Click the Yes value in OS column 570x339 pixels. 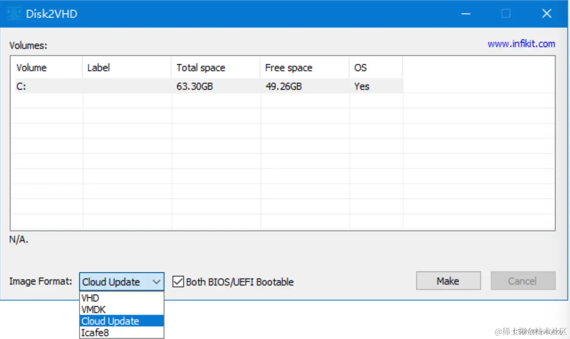[x=362, y=87]
